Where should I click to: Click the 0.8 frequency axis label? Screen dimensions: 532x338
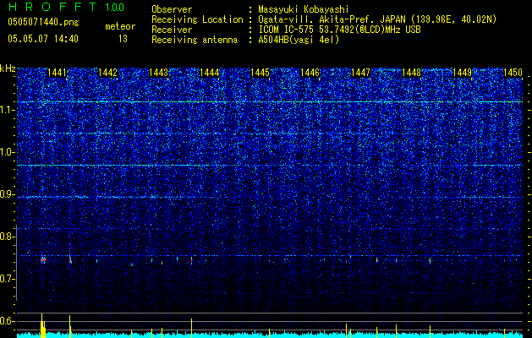coord(7,237)
